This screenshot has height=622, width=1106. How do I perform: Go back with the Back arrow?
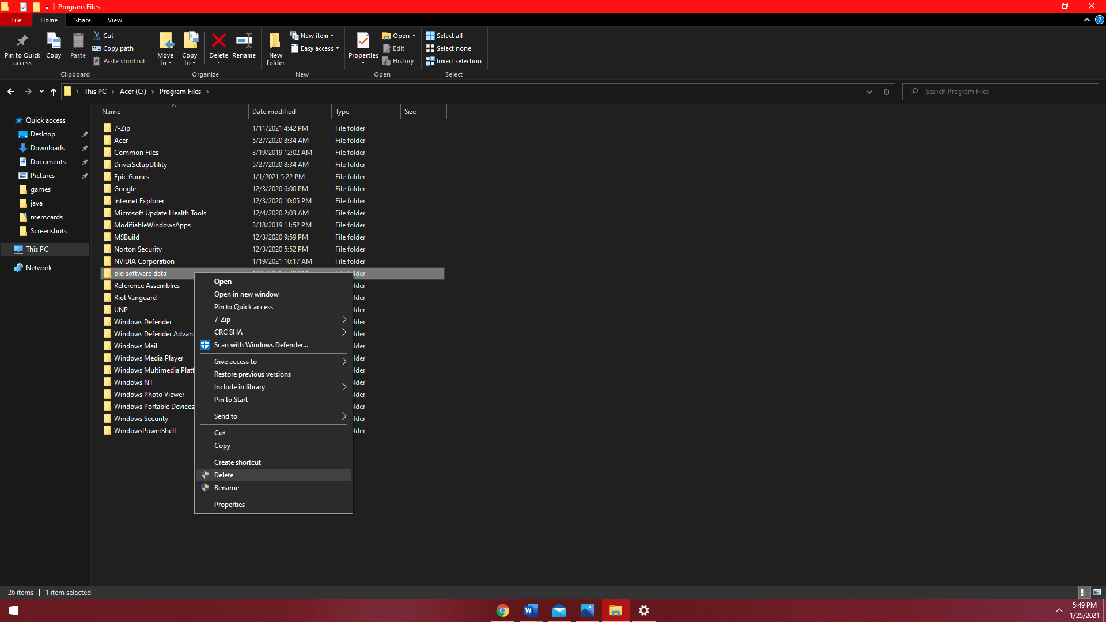[11, 92]
